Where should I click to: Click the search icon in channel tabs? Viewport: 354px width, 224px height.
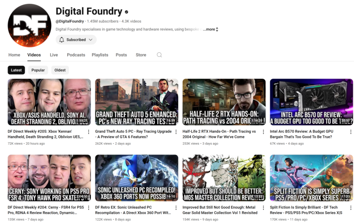click(159, 55)
